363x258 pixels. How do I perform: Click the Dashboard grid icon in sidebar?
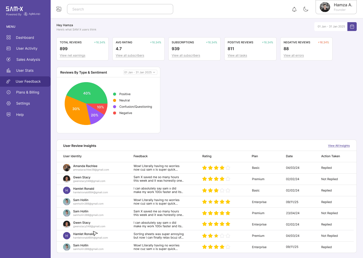click(x=9, y=37)
